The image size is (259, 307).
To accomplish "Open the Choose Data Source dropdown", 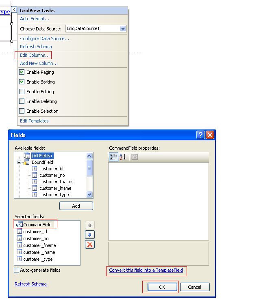I will (x=123, y=29).
